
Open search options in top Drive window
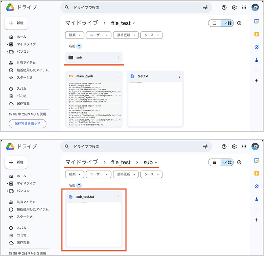(205, 8)
